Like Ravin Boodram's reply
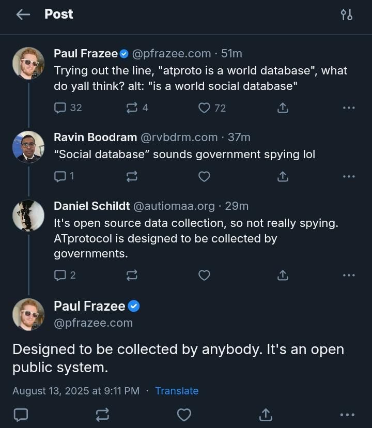 tap(204, 176)
